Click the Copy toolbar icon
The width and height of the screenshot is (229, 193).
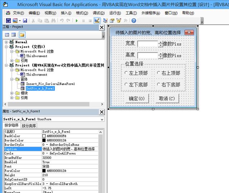(x=40, y=21)
